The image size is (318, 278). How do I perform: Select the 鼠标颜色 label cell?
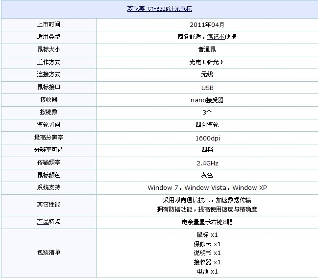(49, 175)
